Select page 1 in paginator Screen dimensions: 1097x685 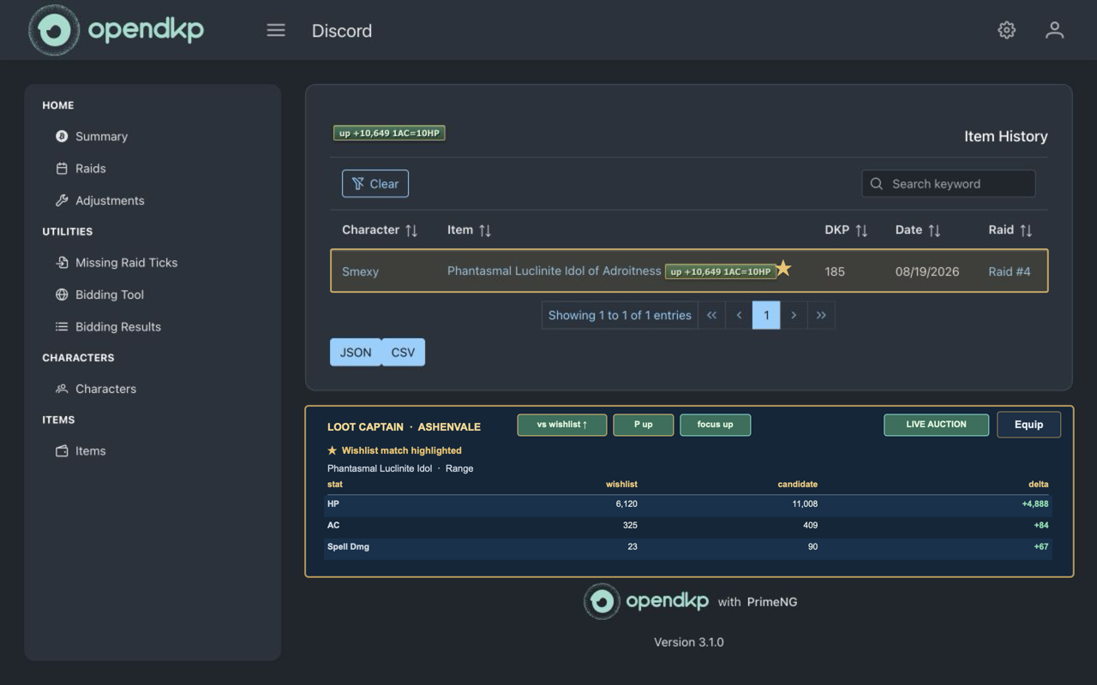pyautogui.click(x=766, y=315)
